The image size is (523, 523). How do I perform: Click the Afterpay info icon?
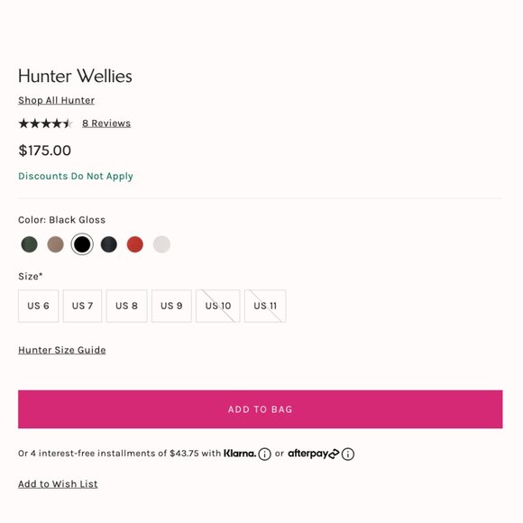348,454
